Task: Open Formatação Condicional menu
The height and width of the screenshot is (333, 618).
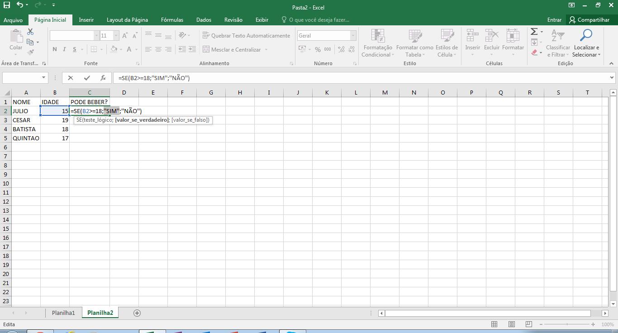Action: [x=378, y=43]
